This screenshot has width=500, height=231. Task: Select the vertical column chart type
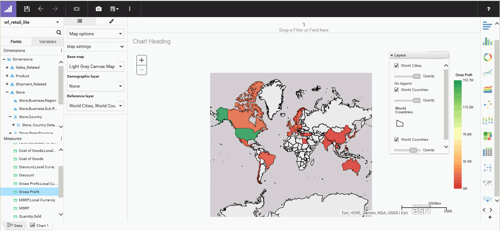point(487,41)
